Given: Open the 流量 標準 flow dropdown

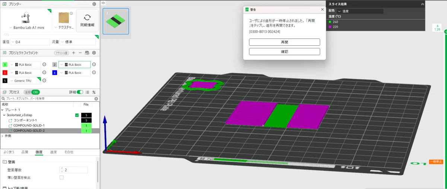Looking at the screenshot, I should [78, 42].
